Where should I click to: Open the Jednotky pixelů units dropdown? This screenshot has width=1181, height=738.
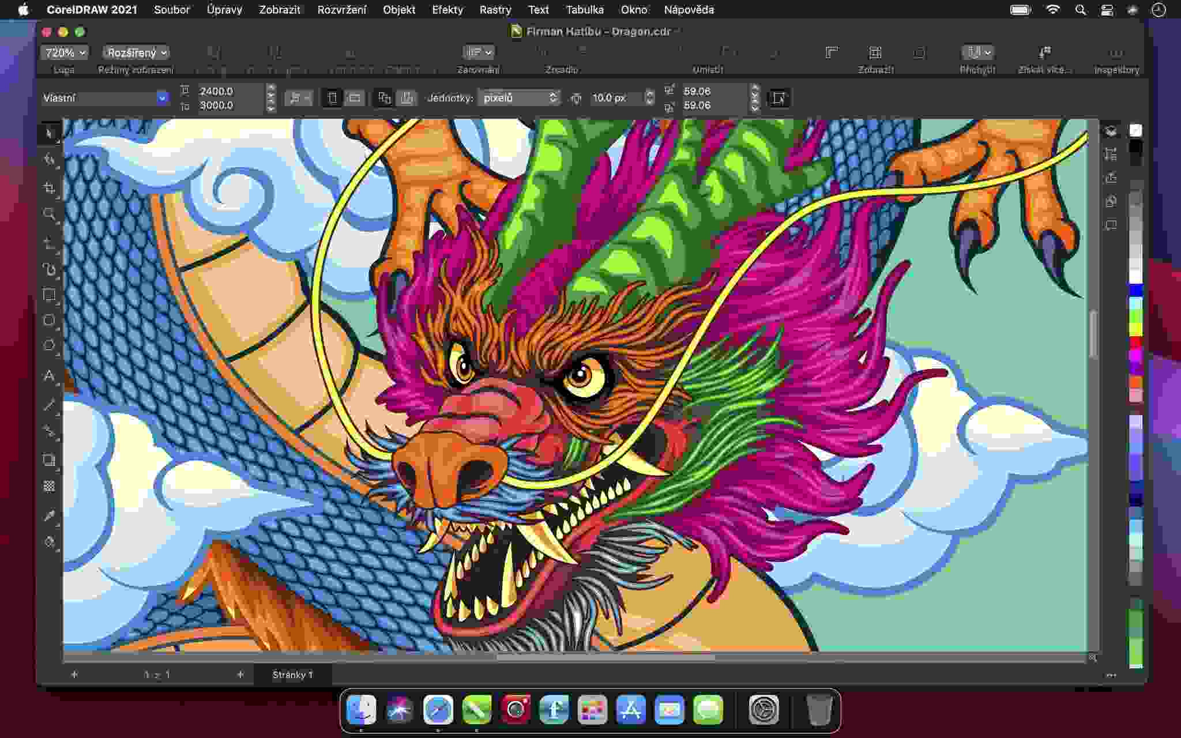(520, 98)
